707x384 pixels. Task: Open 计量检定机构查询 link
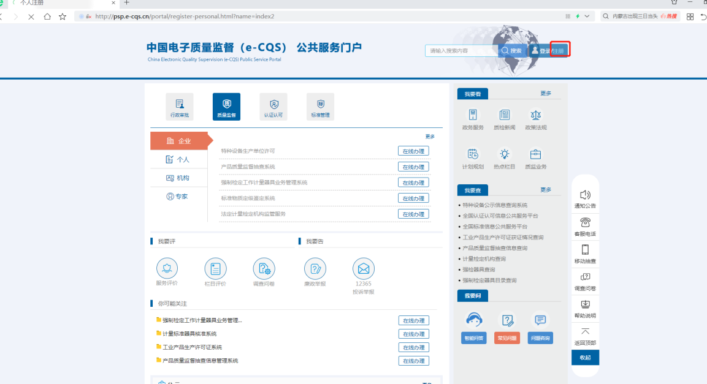click(x=484, y=259)
